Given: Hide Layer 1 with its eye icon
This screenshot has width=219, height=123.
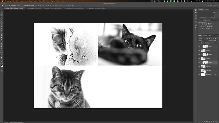Looking at the screenshot, I should coord(199,46).
